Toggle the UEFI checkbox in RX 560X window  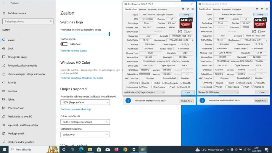[260, 32]
